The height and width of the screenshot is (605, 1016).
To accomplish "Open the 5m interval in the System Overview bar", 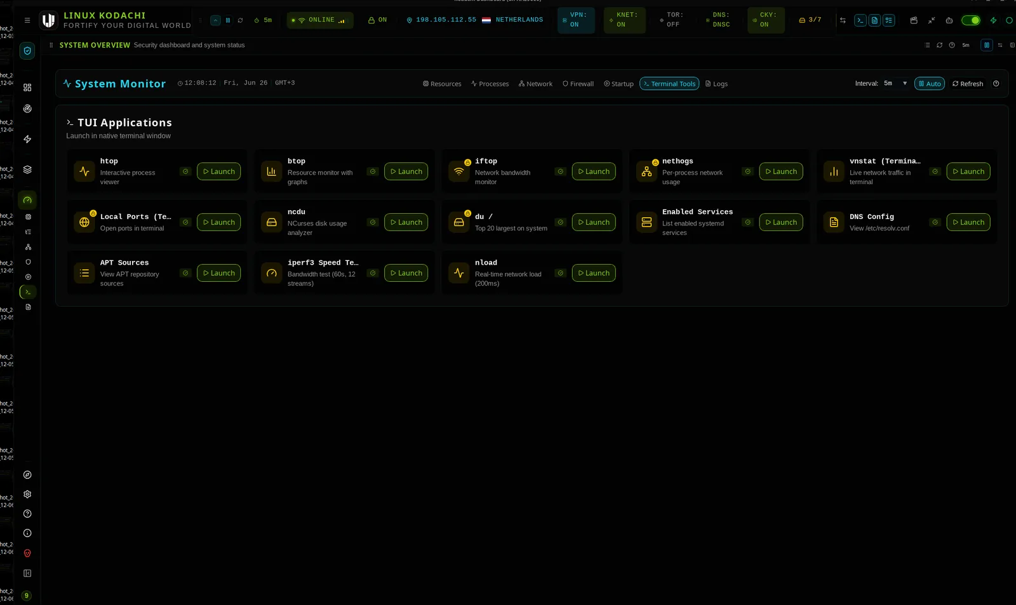I will coord(966,45).
